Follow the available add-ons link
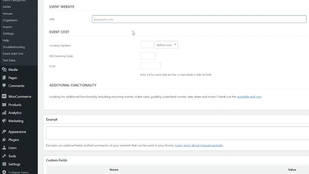This screenshot has height=174, width=309. (x=249, y=97)
